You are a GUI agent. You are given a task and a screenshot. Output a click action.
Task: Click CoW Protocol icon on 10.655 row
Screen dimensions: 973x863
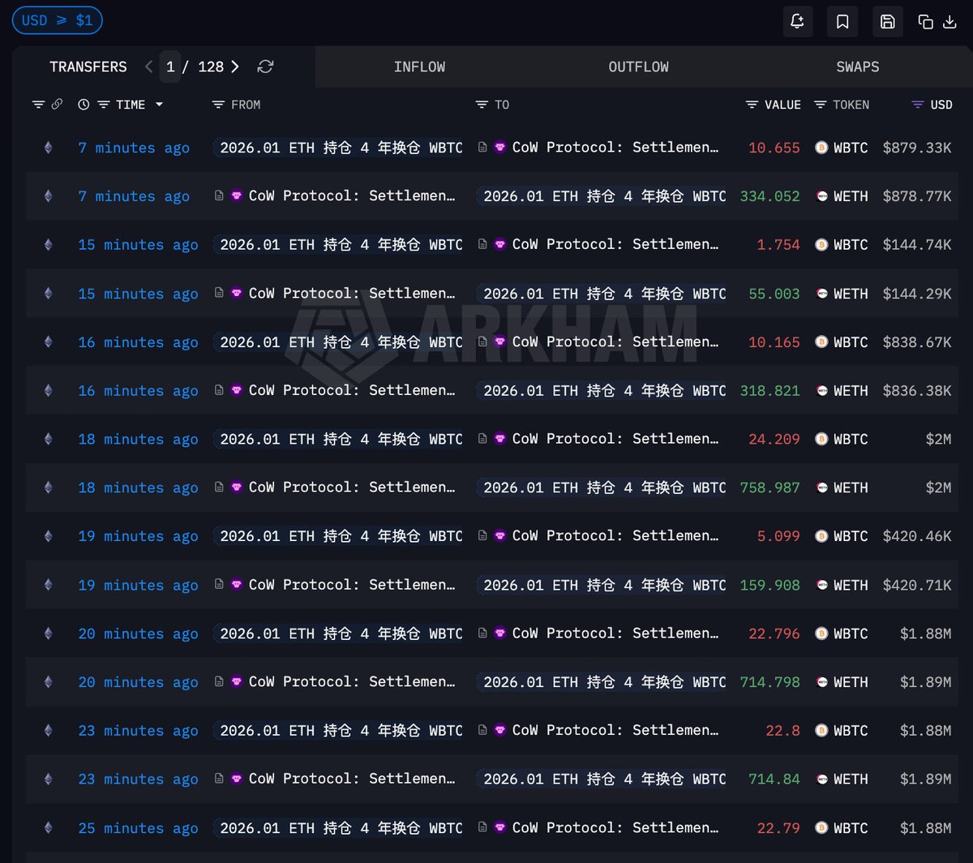point(499,148)
